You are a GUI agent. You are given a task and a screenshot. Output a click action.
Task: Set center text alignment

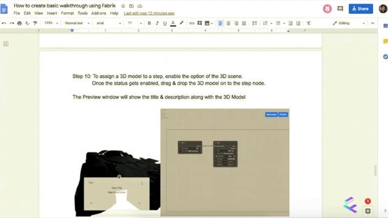click(229, 23)
